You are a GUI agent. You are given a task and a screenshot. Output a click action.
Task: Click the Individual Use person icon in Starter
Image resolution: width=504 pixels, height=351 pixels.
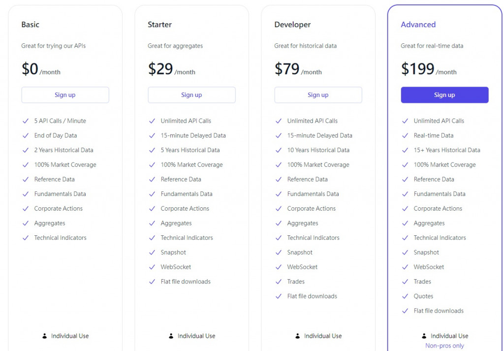[171, 336]
